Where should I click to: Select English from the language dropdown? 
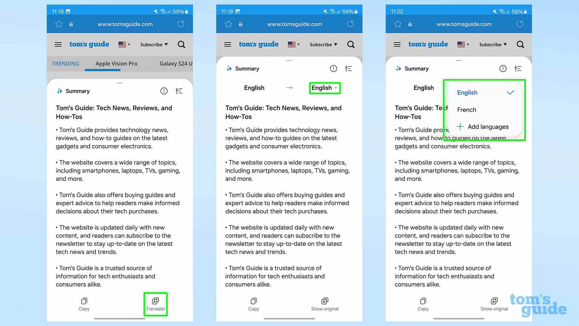(x=467, y=92)
